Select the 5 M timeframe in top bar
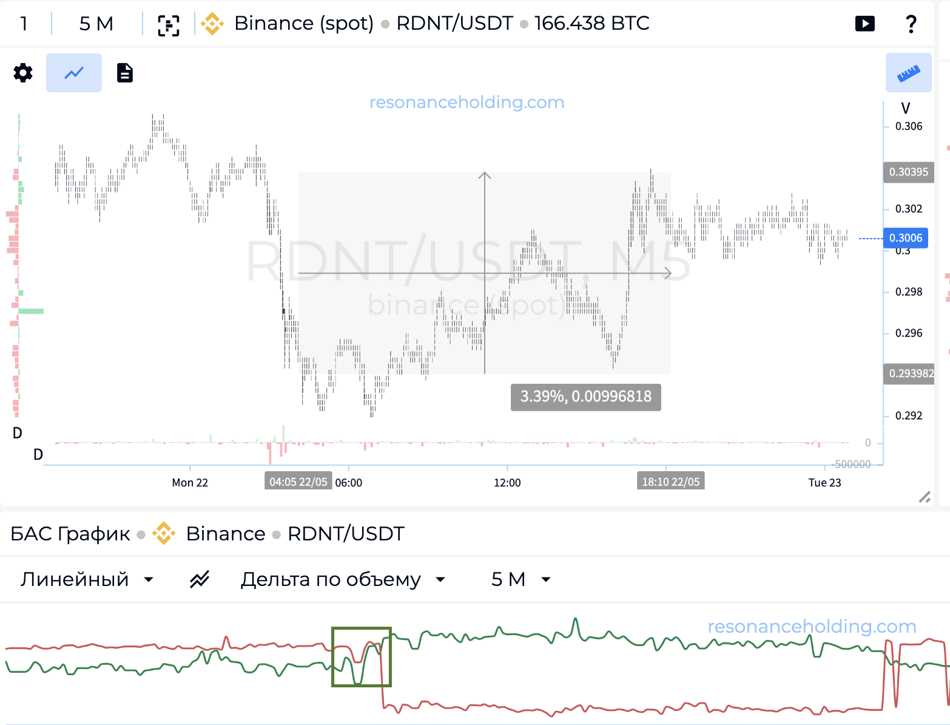Image resolution: width=950 pixels, height=725 pixels. 96,24
